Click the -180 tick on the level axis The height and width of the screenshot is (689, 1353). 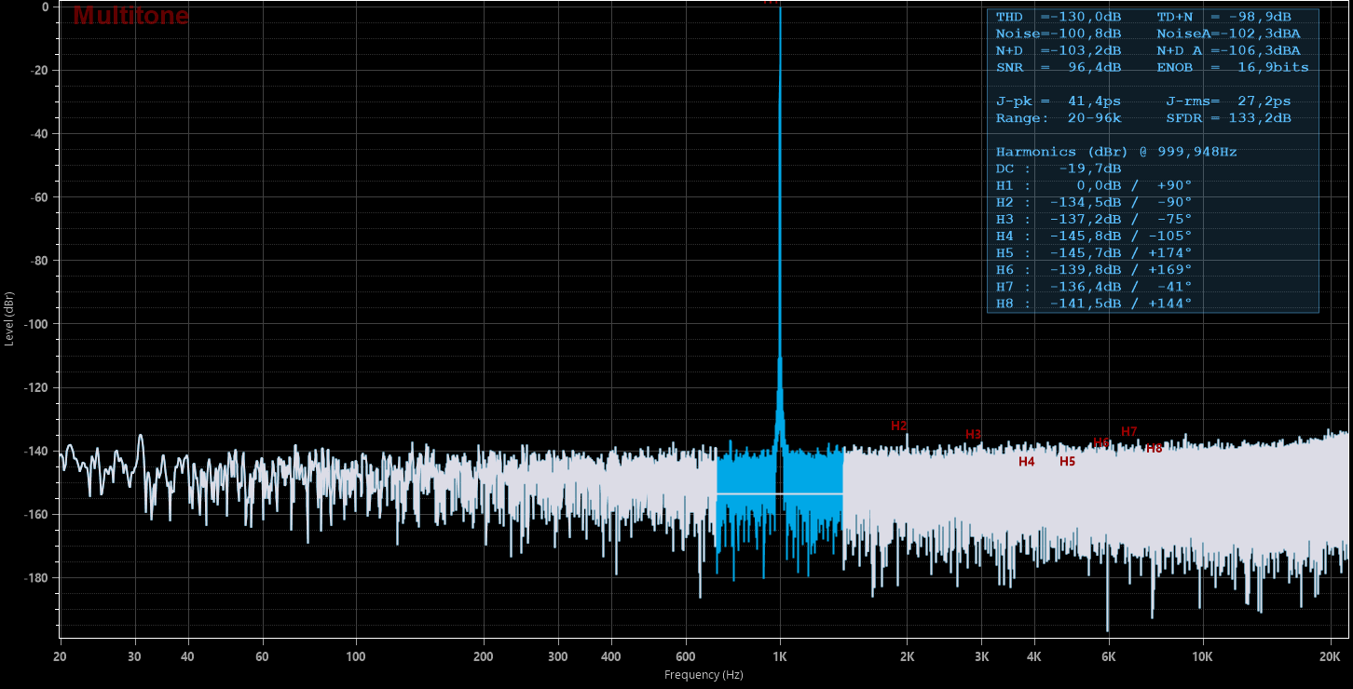coord(36,577)
